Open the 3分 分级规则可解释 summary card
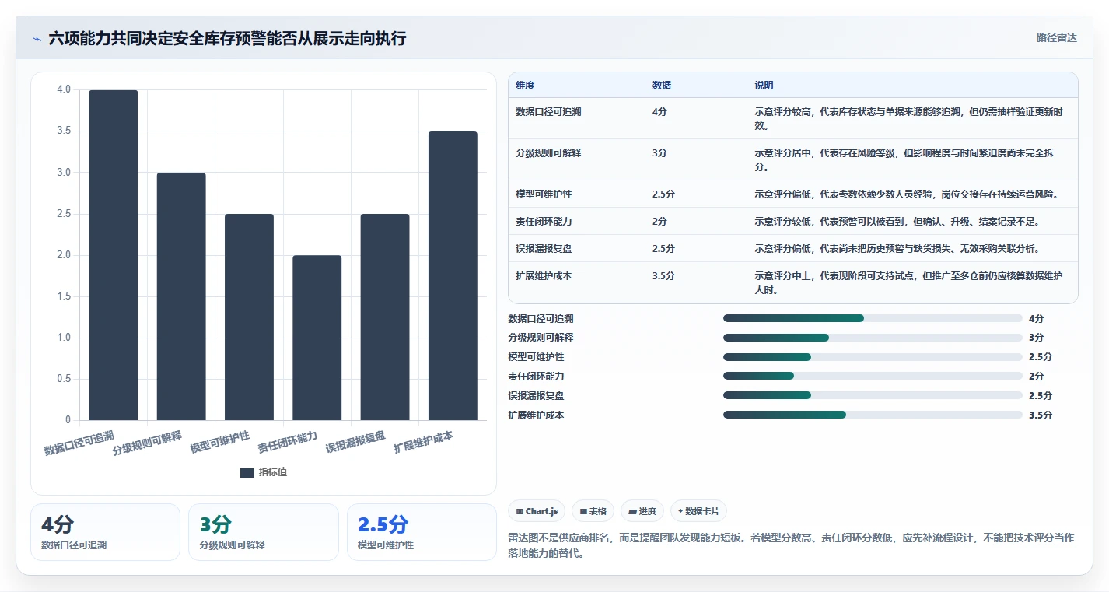 [x=264, y=532]
